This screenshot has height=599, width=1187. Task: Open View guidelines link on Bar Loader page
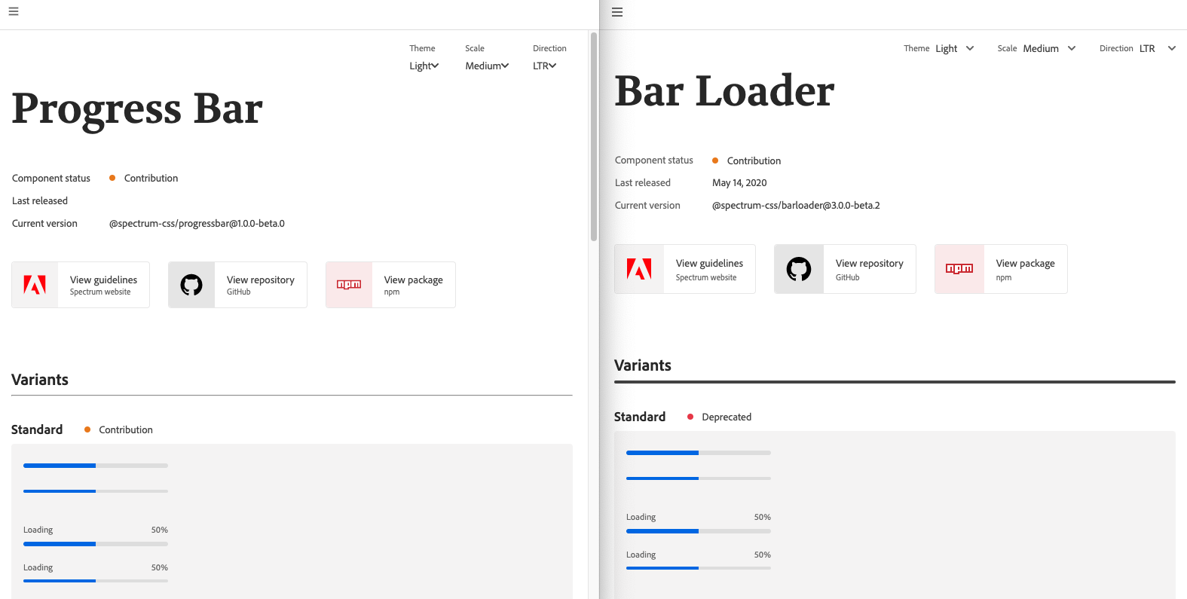[x=685, y=269]
